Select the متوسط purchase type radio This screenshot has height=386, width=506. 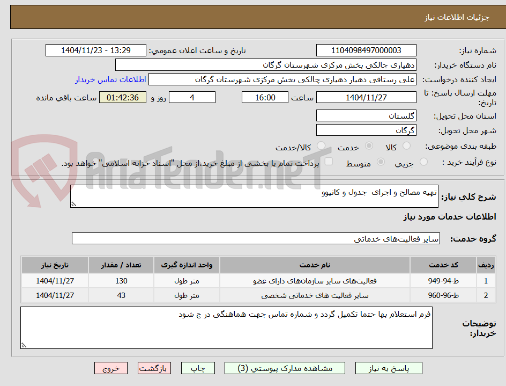[381, 162]
